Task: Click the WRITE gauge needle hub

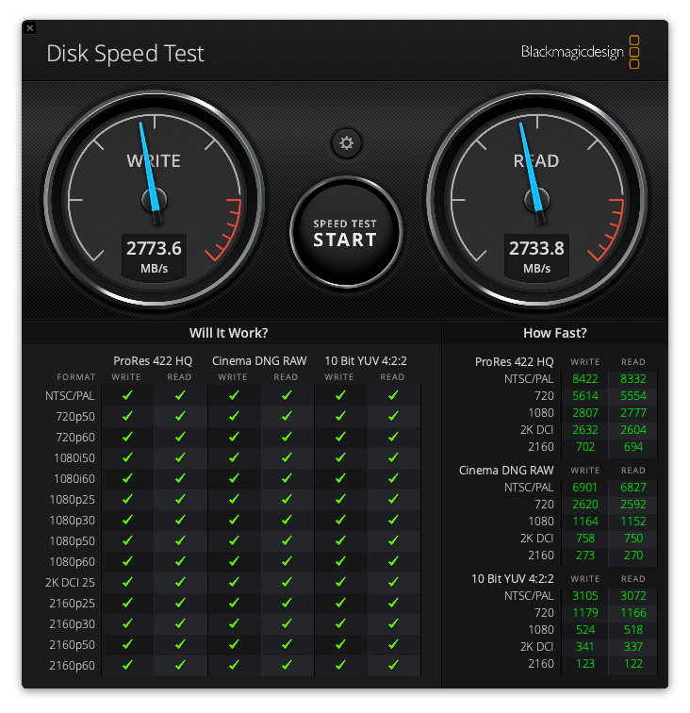Action: tap(154, 200)
